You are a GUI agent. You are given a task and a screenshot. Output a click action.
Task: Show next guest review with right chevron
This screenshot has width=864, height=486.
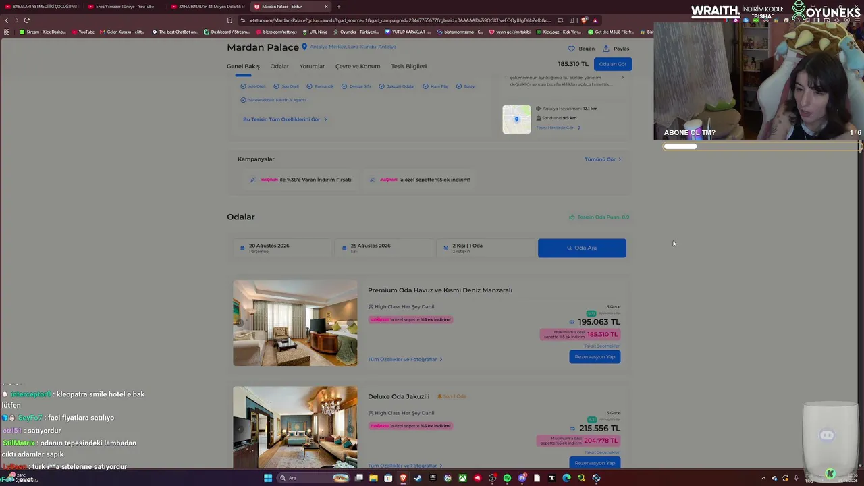622,78
